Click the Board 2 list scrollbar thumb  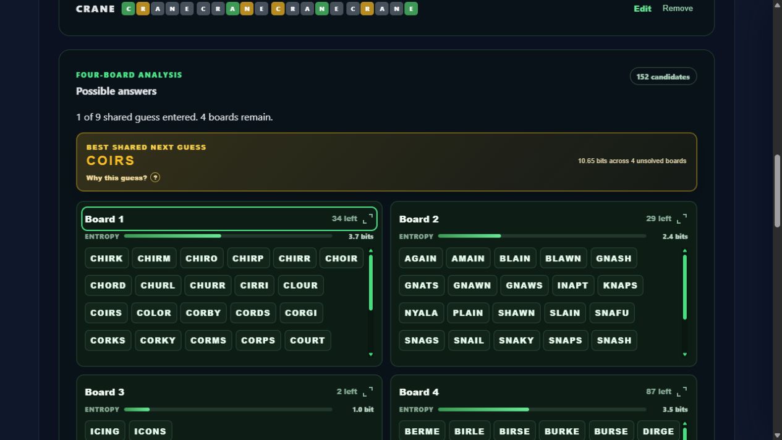tap(685, 287)
